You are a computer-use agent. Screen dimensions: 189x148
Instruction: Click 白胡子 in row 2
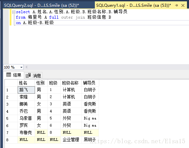coord(90,97)
